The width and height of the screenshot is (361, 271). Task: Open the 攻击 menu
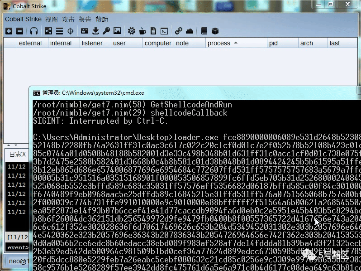68,19
